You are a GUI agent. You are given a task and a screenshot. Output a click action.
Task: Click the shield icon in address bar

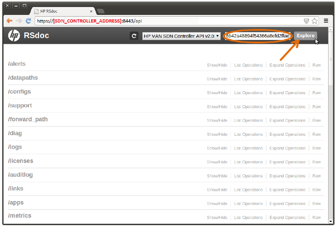tap(306, 21)
